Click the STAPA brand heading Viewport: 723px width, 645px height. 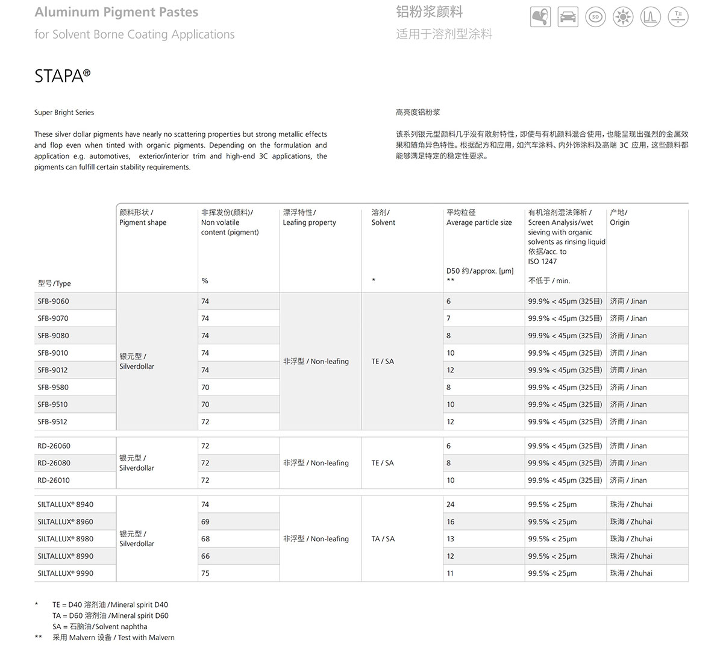pyautogui.click(x=62, y=76)
